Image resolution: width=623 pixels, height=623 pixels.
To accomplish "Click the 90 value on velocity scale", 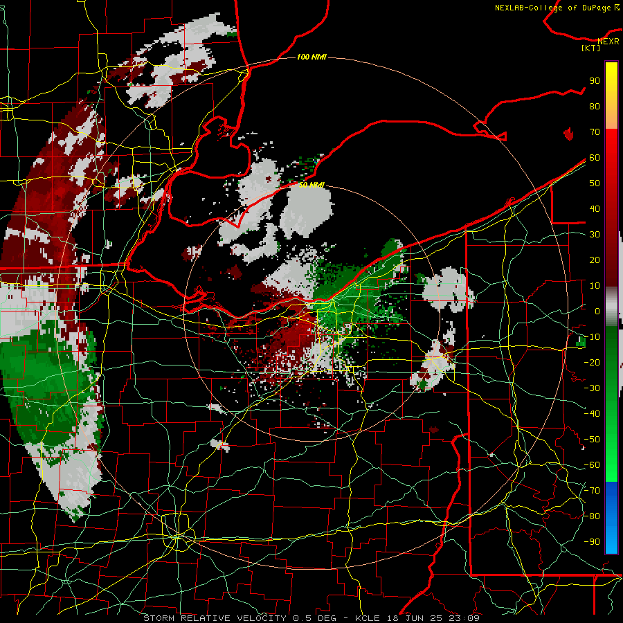I will point(595,81).
